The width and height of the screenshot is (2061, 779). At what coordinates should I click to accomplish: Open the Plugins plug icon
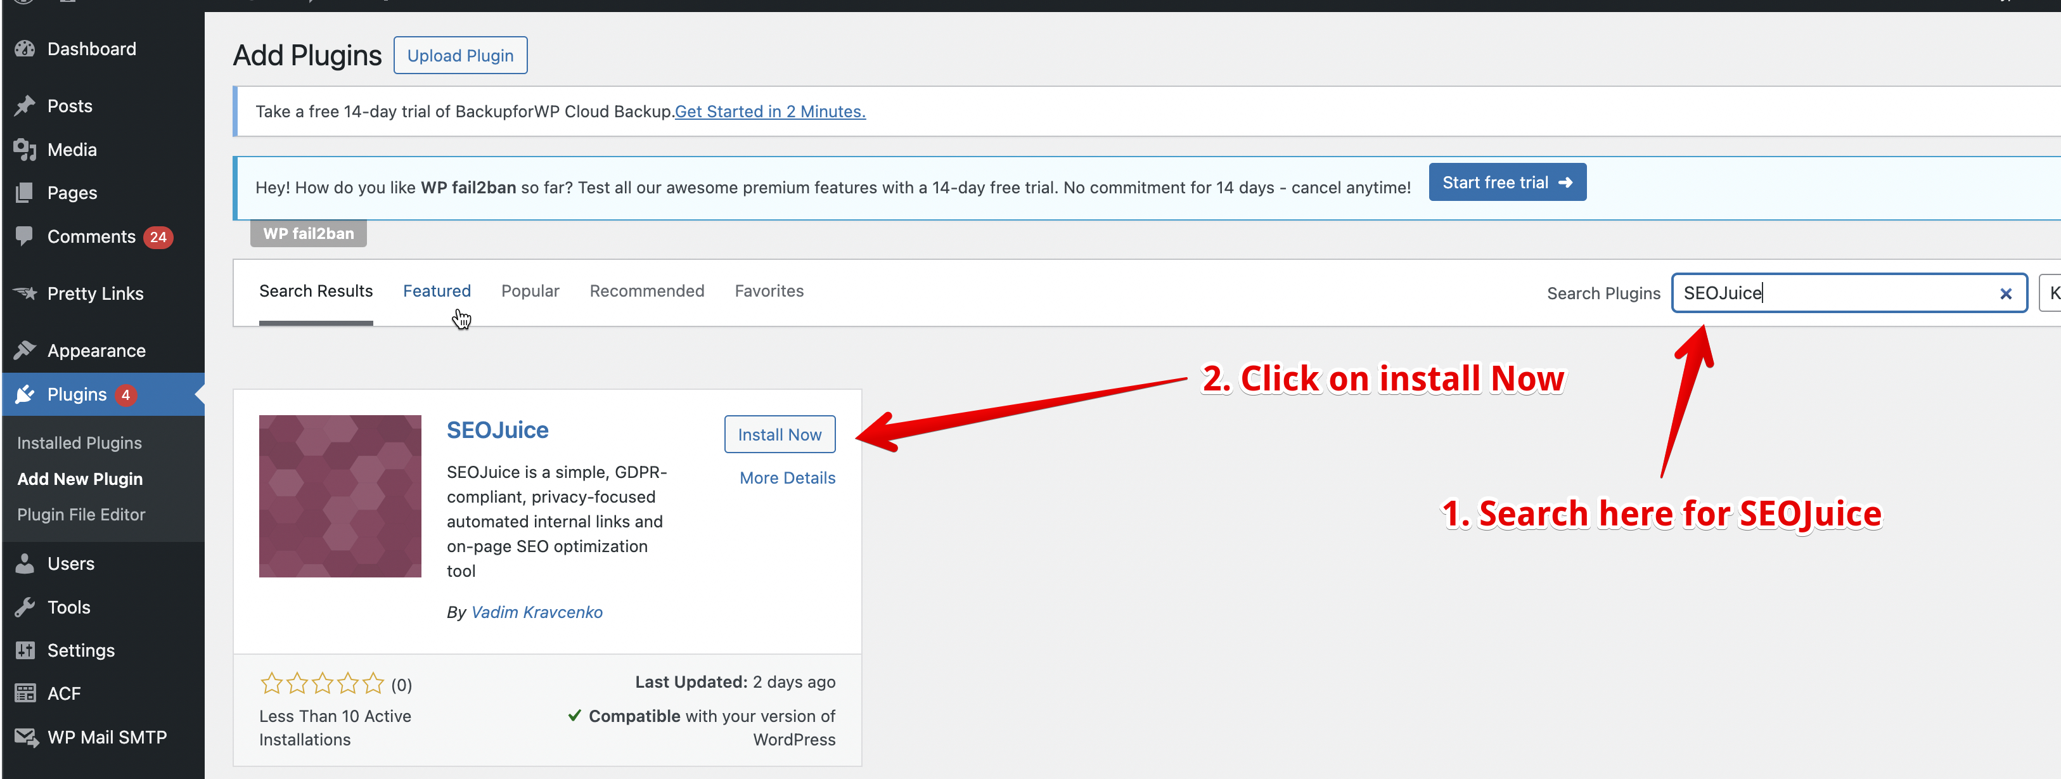[x=25, y=394]
